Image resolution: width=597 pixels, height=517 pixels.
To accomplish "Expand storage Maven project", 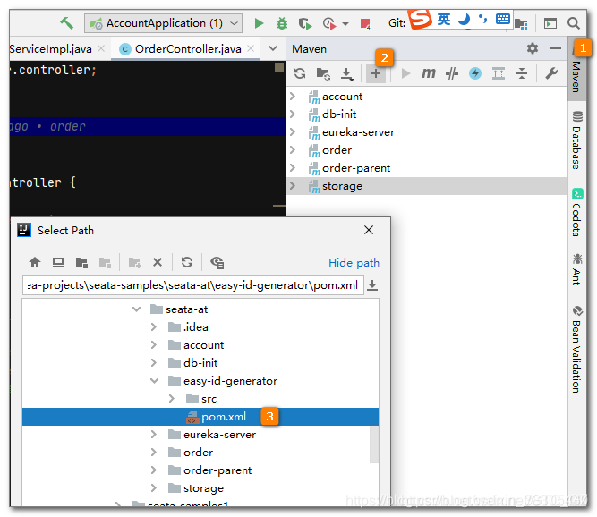I will coord(293,185).
